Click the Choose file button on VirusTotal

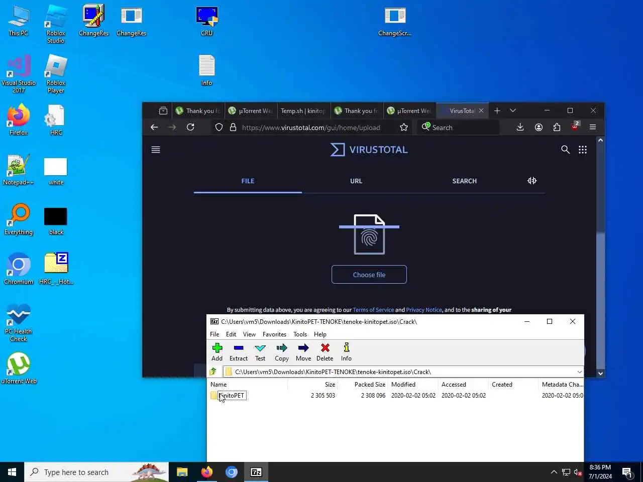(369, 275)
